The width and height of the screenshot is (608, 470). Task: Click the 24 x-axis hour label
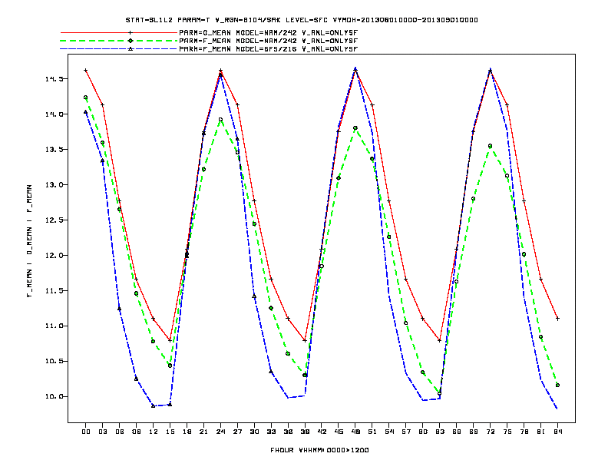point(220,432)
